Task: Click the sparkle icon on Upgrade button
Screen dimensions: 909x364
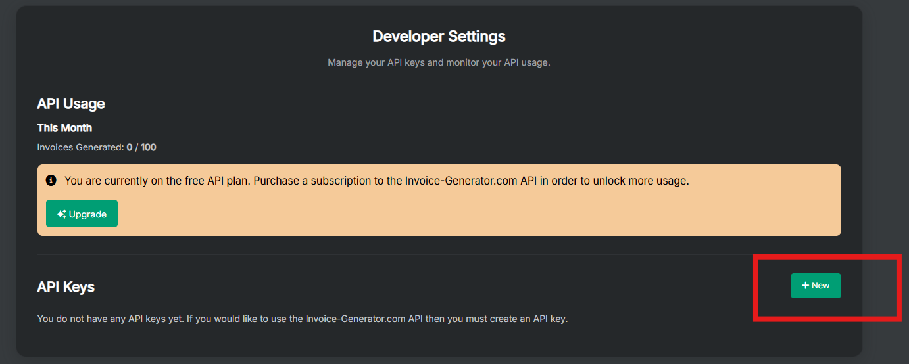Action: tap(62, 214)
